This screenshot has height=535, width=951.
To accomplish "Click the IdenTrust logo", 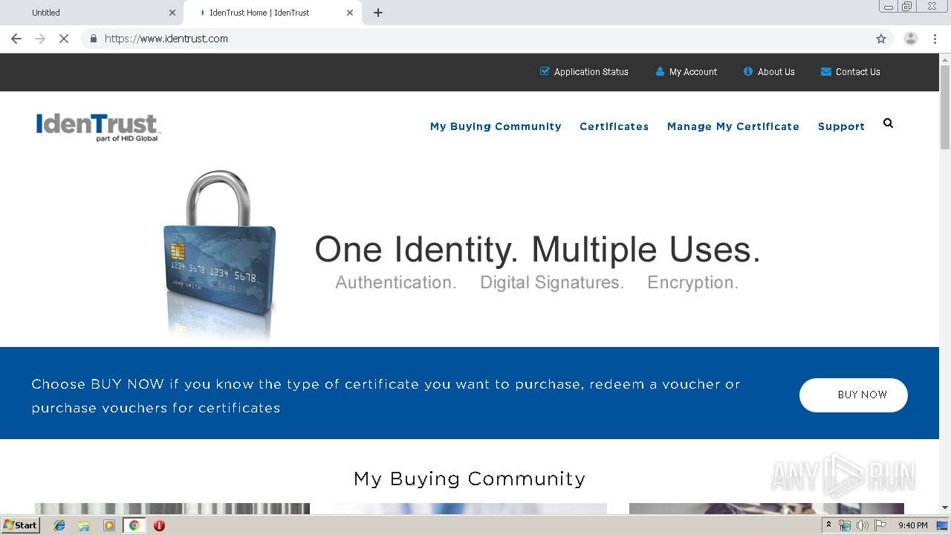I will pos(97,126).
